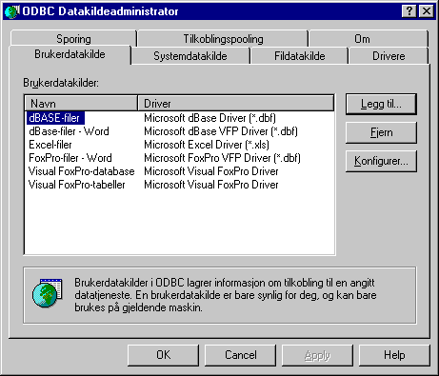Click the Brukerdatakilder i ODBC description text
Image resolution: width=439 pixels, height=376 pixels.
coord(226,295)
